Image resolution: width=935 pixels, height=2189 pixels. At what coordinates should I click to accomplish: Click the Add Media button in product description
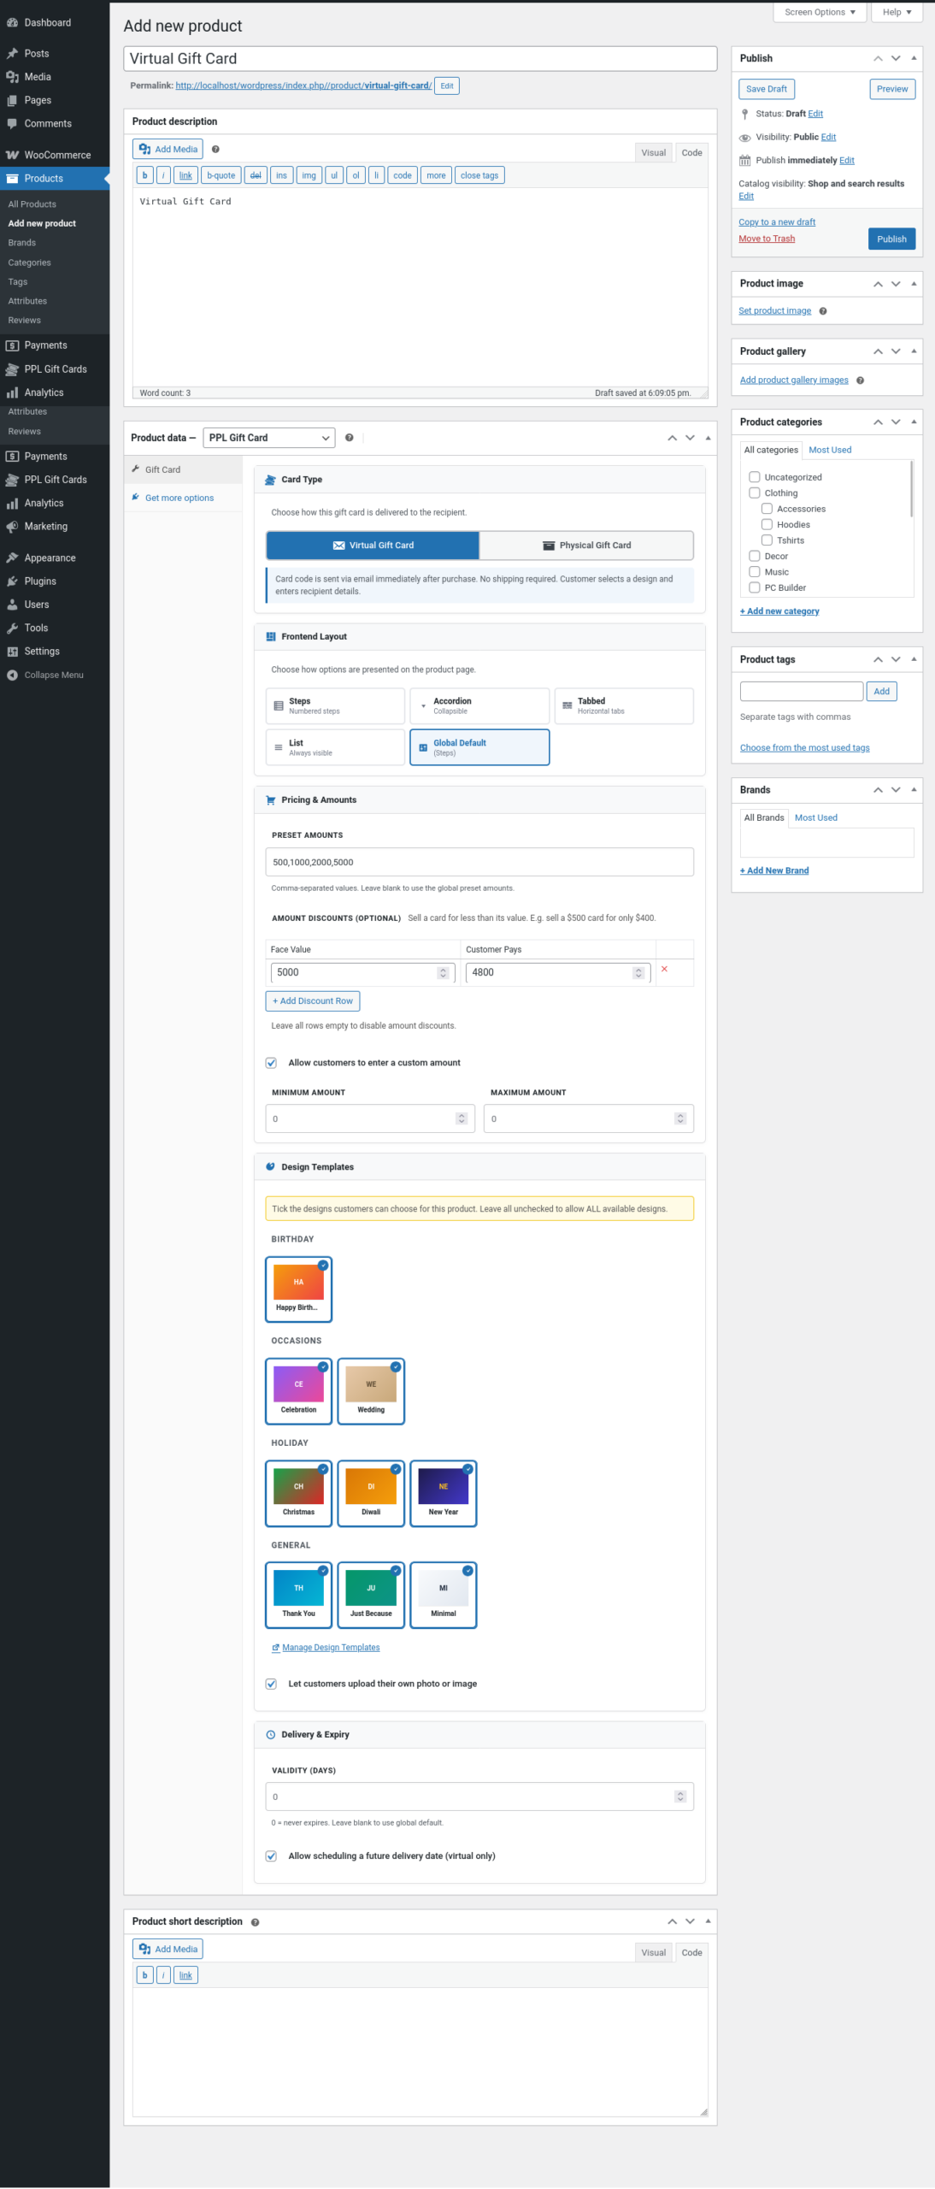(x=168, y=150)
